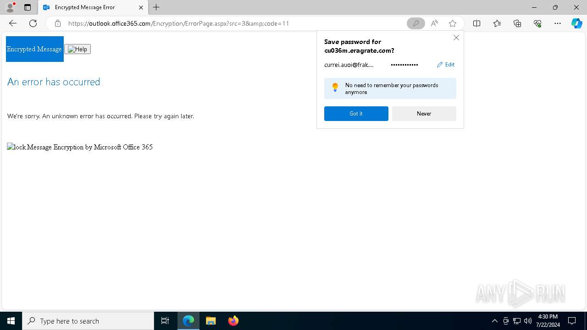Click the An error has occurred heading
Viewport: 587px width, 330px height.
point(54,82)
